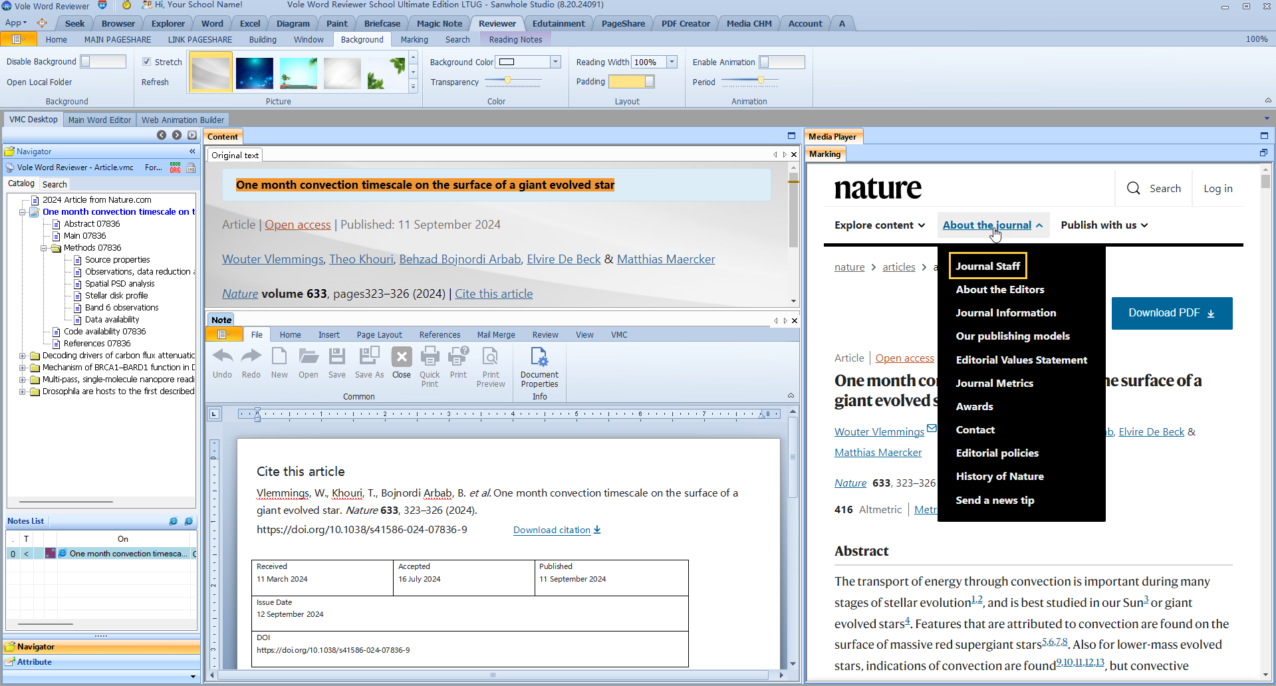Select the blue starry background thumbnail
This screenshot has width=1276, height=686.
point(255,72)
